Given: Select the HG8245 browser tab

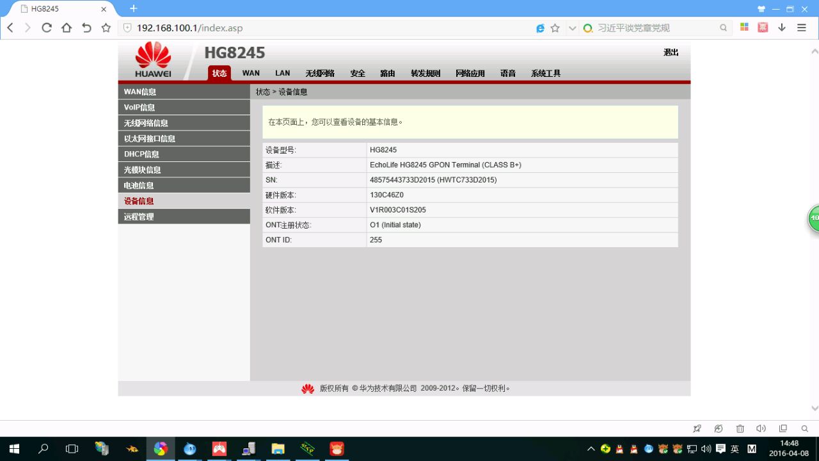Looking at the screenshot, I should [x=63, y=9].
